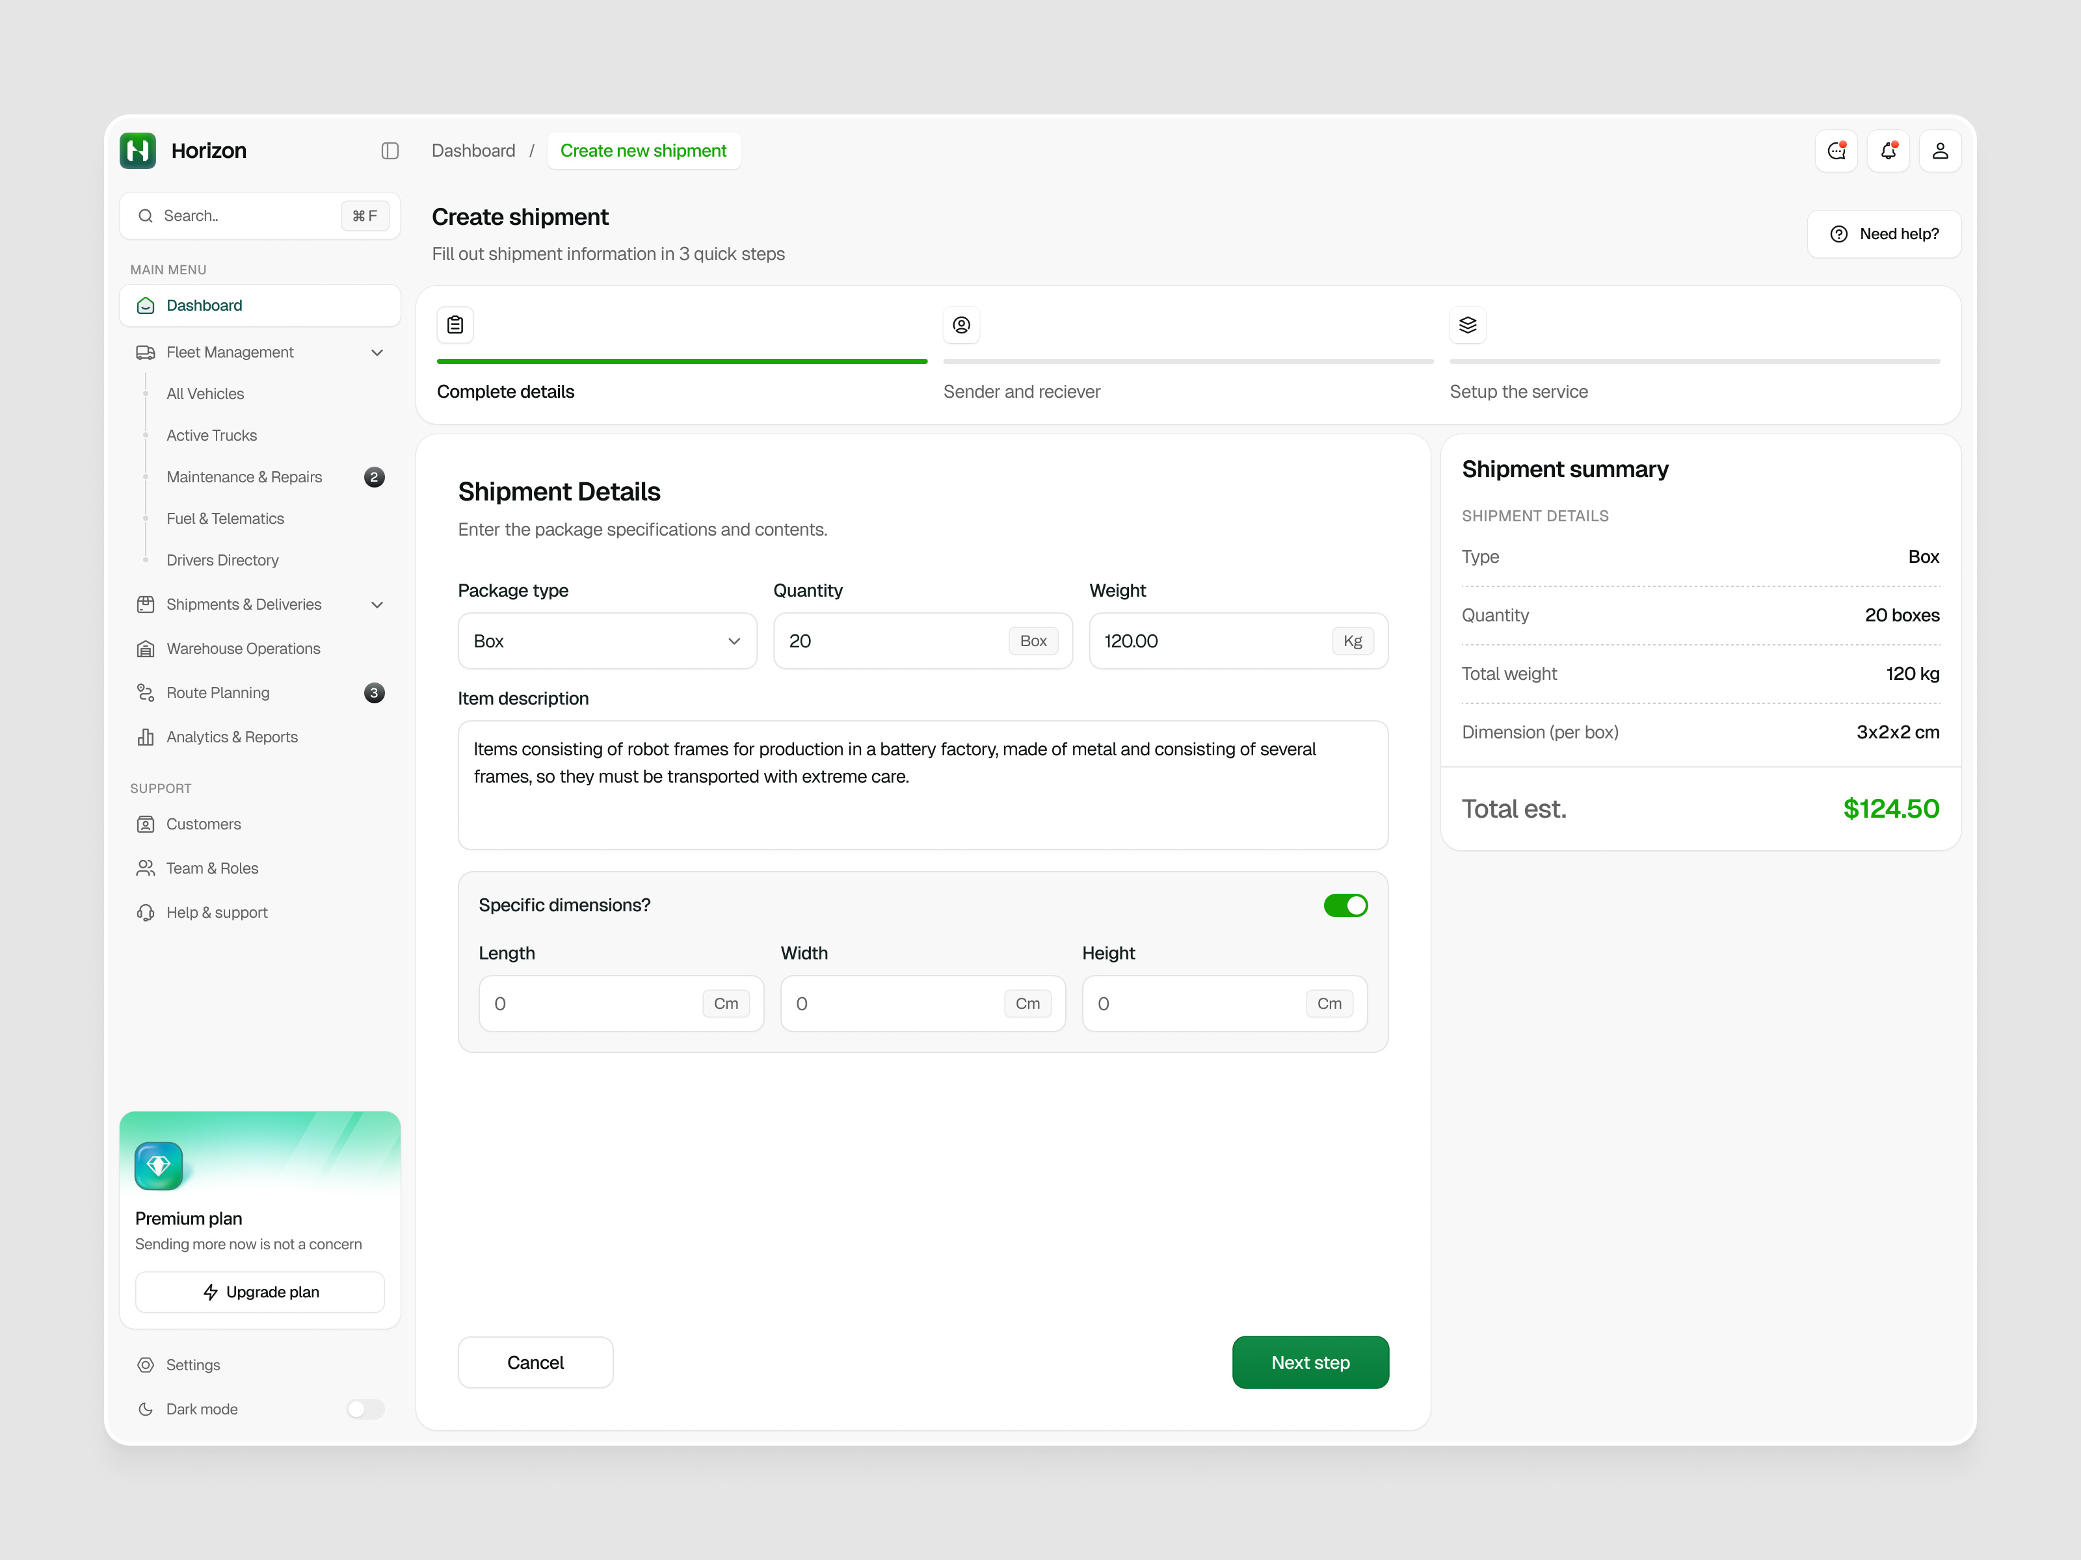Click the user profile icon
The width and height of the screenshot is (2081, 1560).
1940,150
